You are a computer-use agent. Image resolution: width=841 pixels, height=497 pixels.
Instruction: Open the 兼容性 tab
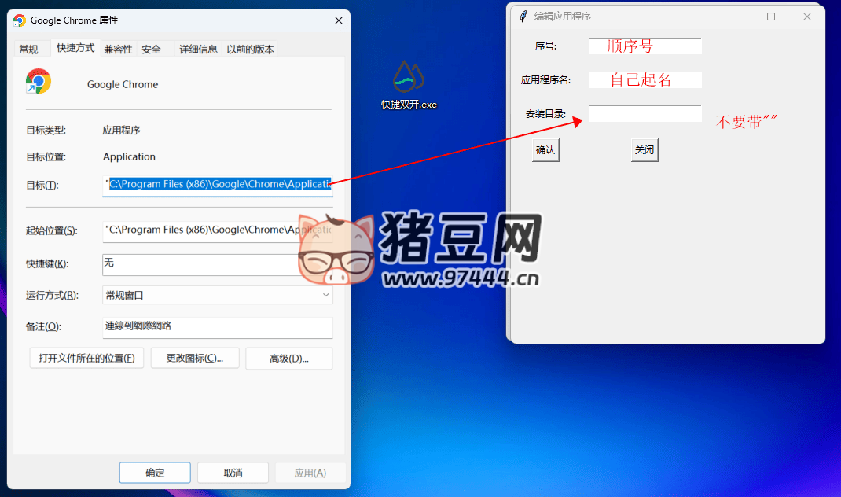pos(118,50)
